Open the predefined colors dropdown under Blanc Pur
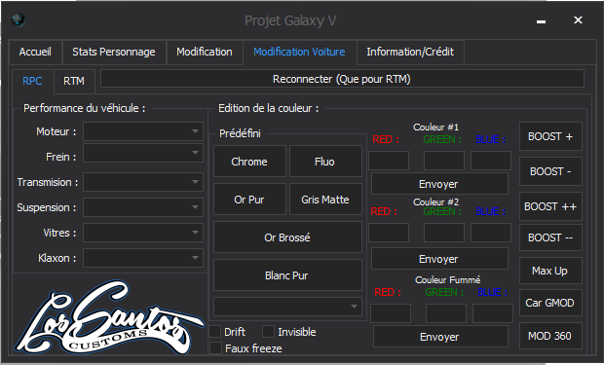 click(x=287, y=307)
